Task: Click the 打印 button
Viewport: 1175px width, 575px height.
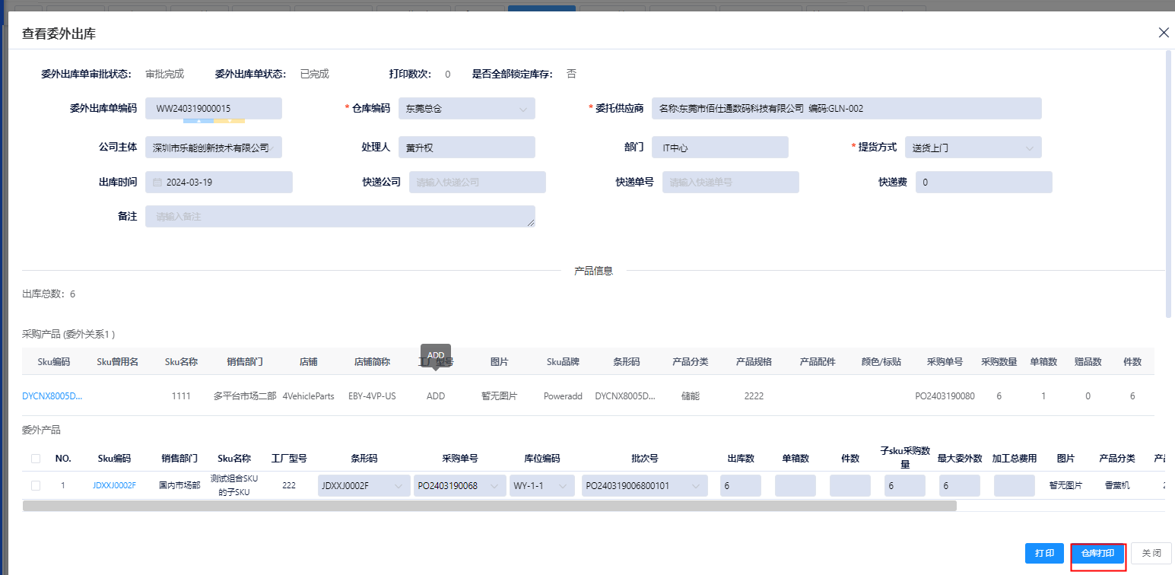Action: coord(1044,553)
